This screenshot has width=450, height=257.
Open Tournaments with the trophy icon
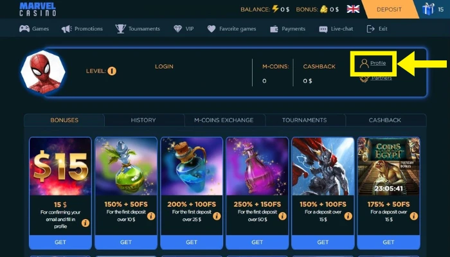121,29
